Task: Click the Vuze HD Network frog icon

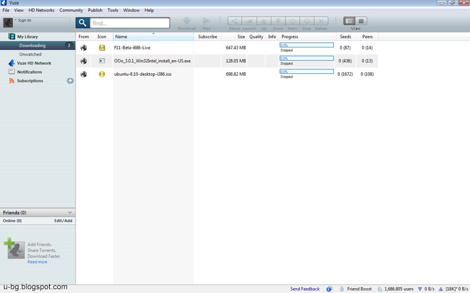Action: pos(12,63)
